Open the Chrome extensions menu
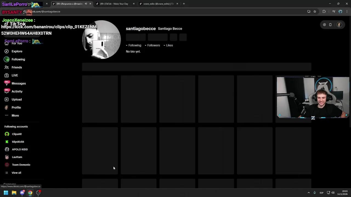The width and height of the screenshot is (351, 197). point(324,11)
